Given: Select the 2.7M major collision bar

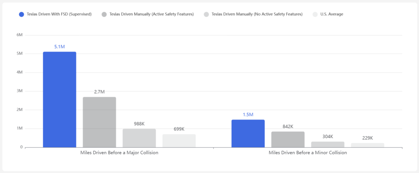Looking at the screenshot, I should click(99, 122).
